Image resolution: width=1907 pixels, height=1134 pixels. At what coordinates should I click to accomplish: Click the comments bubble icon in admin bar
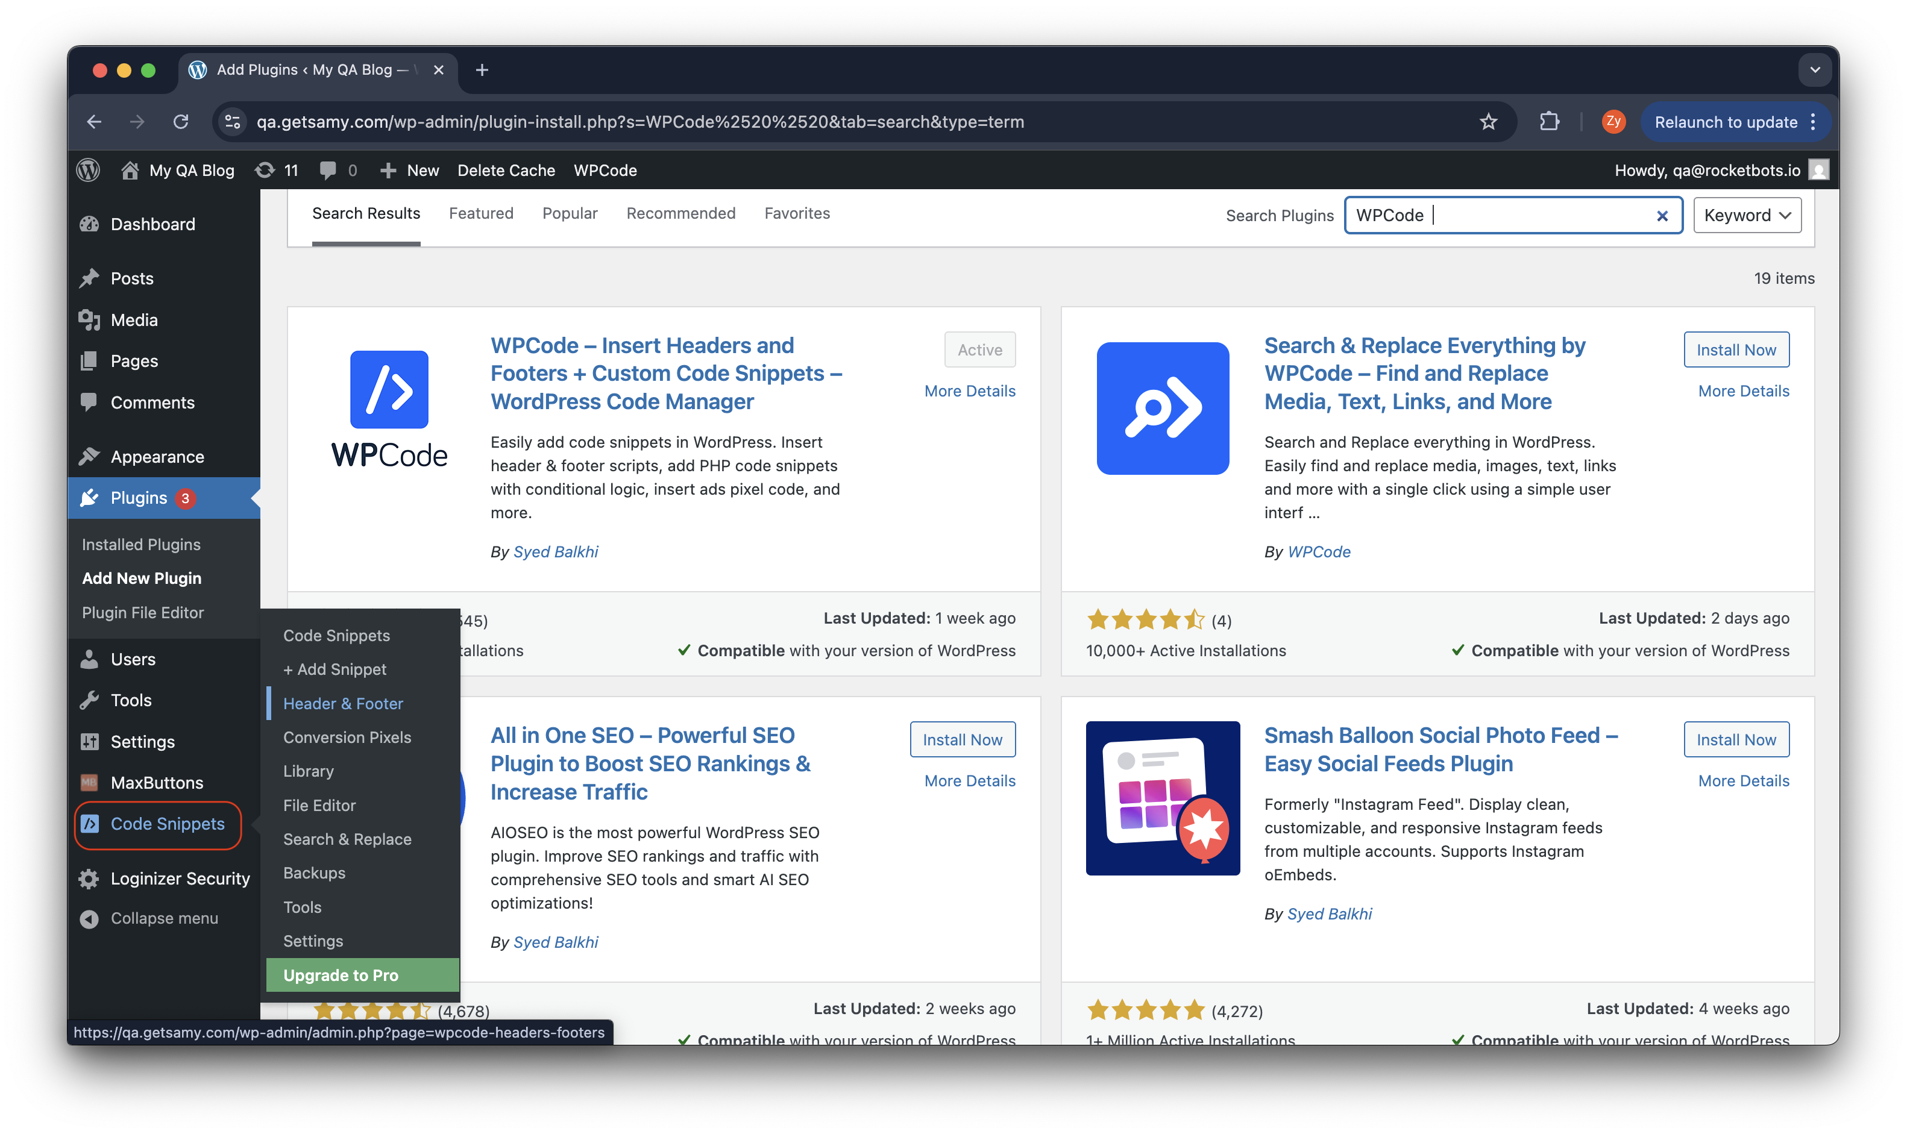pyautogui.click(x=328, y=170)
